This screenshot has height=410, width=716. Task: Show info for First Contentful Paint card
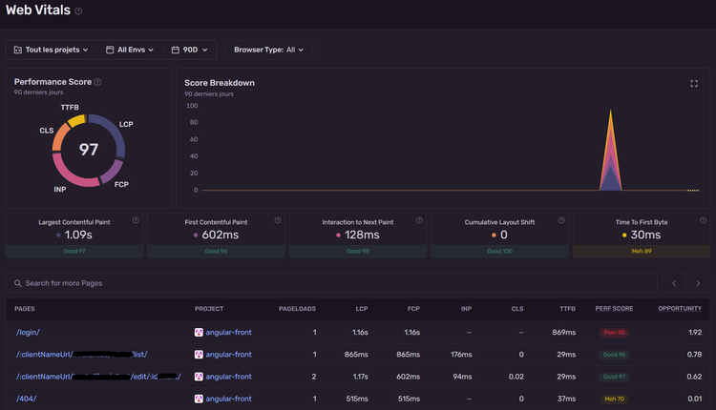point(278,220)
